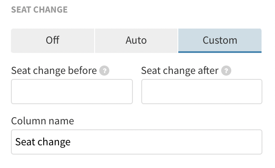This screenshot has width=275, height=168.
Task: Click the Seat change after label
Action: [x=180, y=71]
